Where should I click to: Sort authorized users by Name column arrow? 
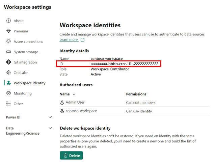pos(74,94)
